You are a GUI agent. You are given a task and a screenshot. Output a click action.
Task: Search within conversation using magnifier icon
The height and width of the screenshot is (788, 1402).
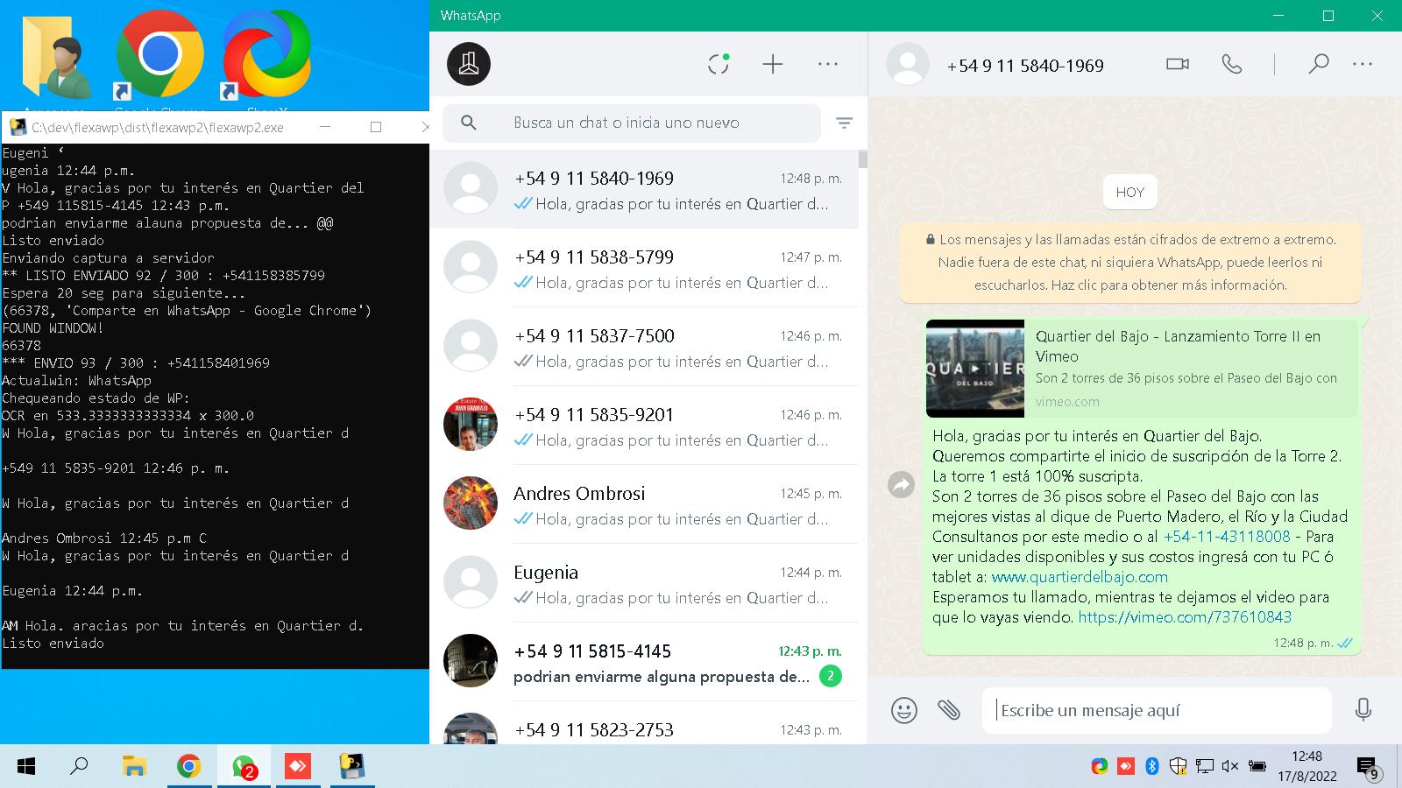coord(1319,64)
